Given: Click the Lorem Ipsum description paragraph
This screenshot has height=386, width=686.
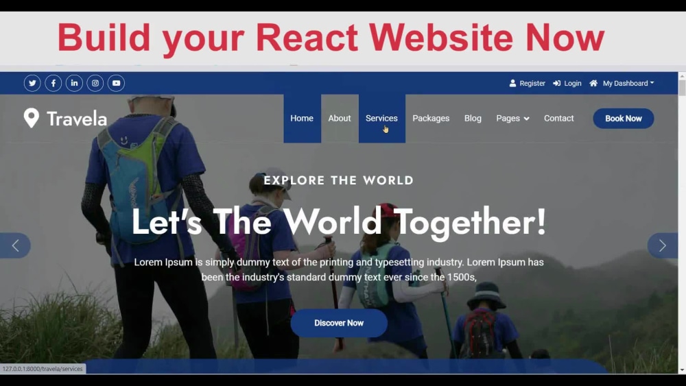Looking at the screenshot, I should tap(339, 269).
